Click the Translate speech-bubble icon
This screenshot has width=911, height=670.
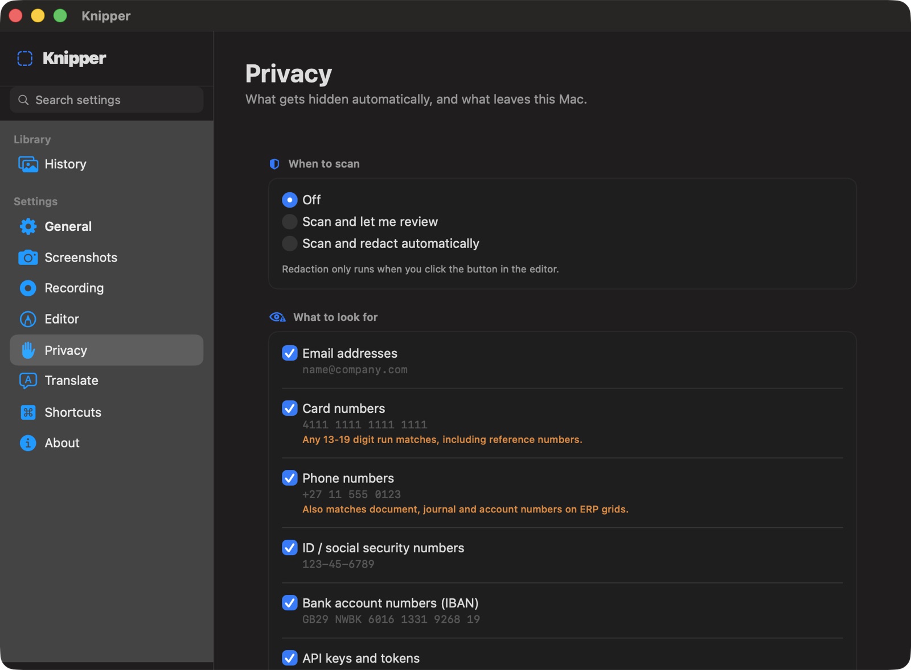[x=28, y=381]
